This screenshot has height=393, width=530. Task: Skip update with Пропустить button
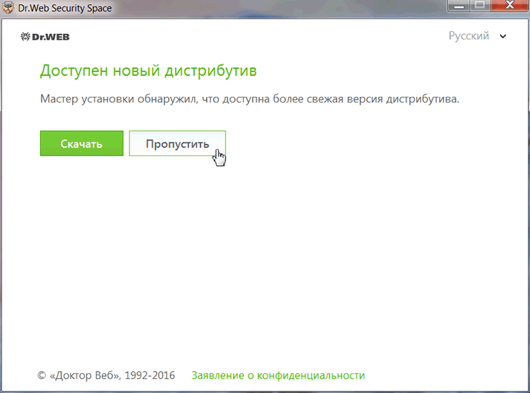click(177, 143)
